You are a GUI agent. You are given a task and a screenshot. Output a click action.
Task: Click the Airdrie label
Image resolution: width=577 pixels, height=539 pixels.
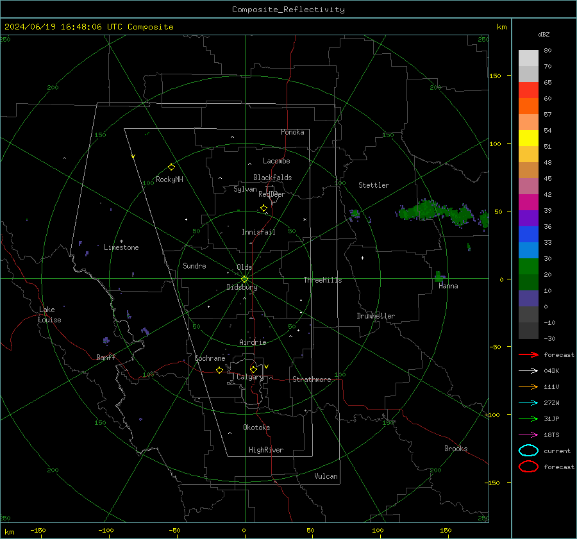coord(253,342)
